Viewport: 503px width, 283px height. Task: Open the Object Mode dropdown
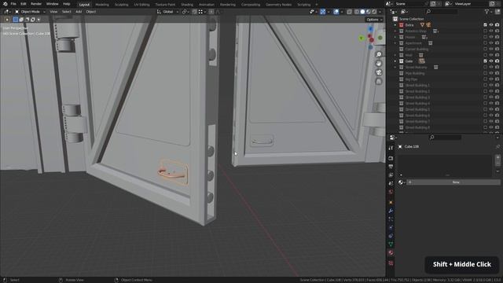point(30,12)
